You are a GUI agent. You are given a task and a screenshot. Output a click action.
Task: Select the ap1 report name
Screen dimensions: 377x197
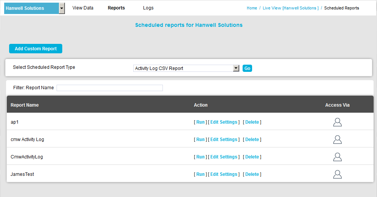coord(14,122)
